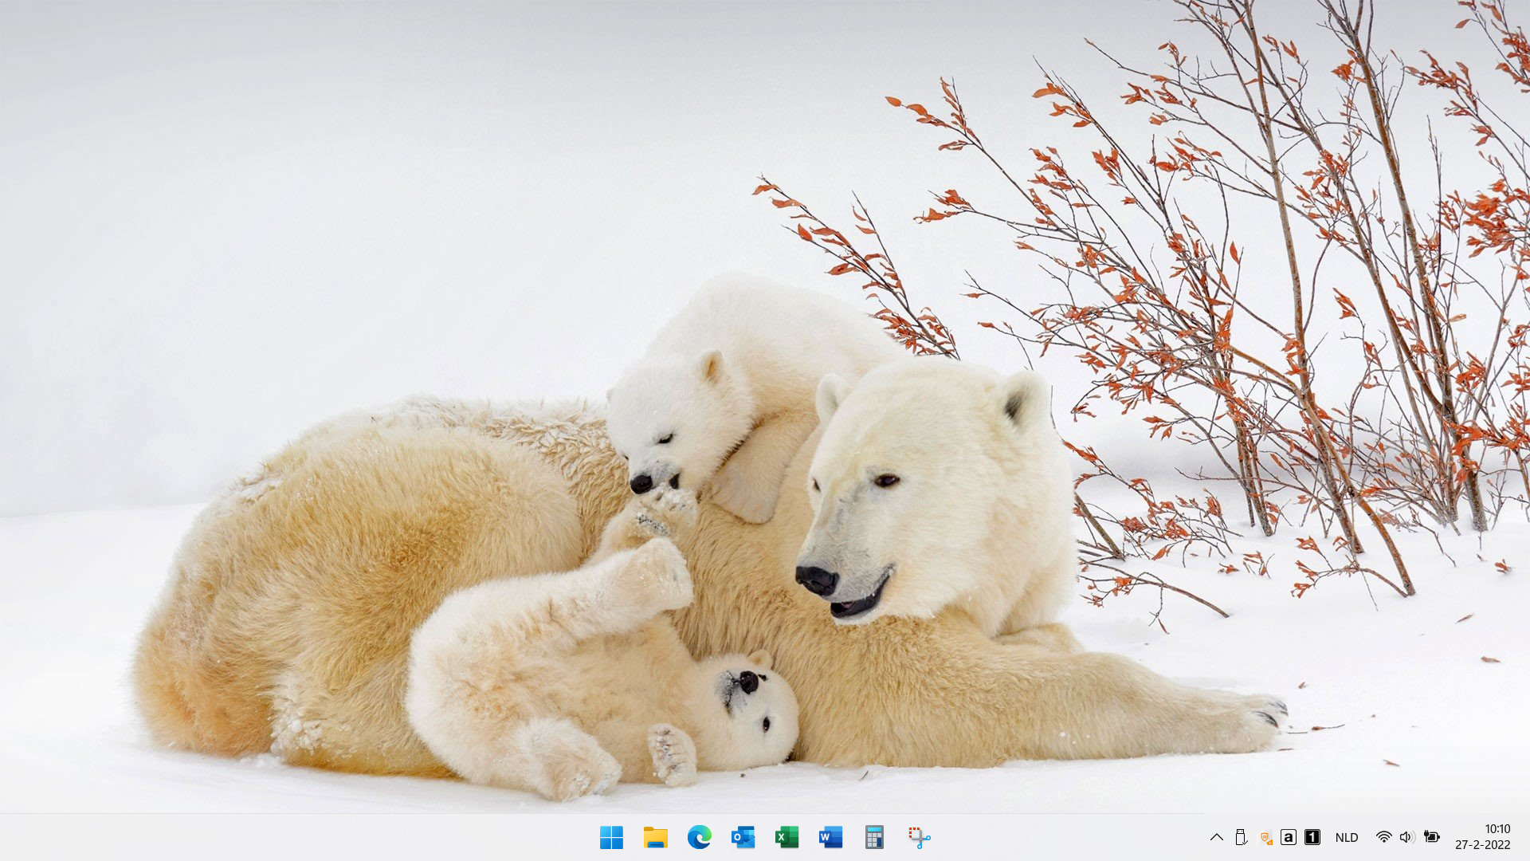This screenshot has height=861, width=1530.
Task: Open Outlook from the taskbar
Action: (x=743, y=837)
